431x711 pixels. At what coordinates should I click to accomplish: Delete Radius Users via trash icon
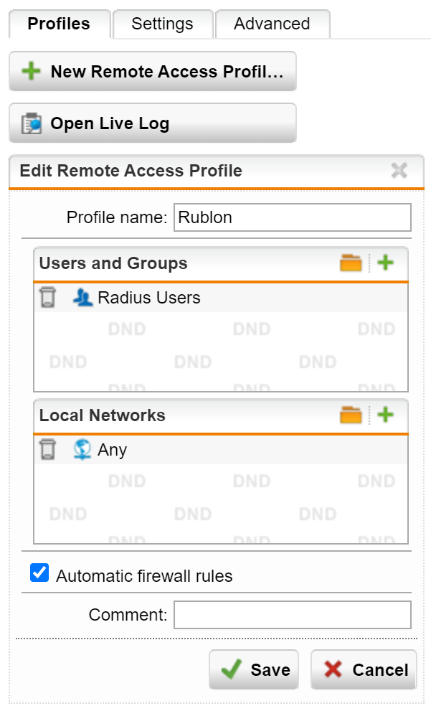(x=47, y=298)
